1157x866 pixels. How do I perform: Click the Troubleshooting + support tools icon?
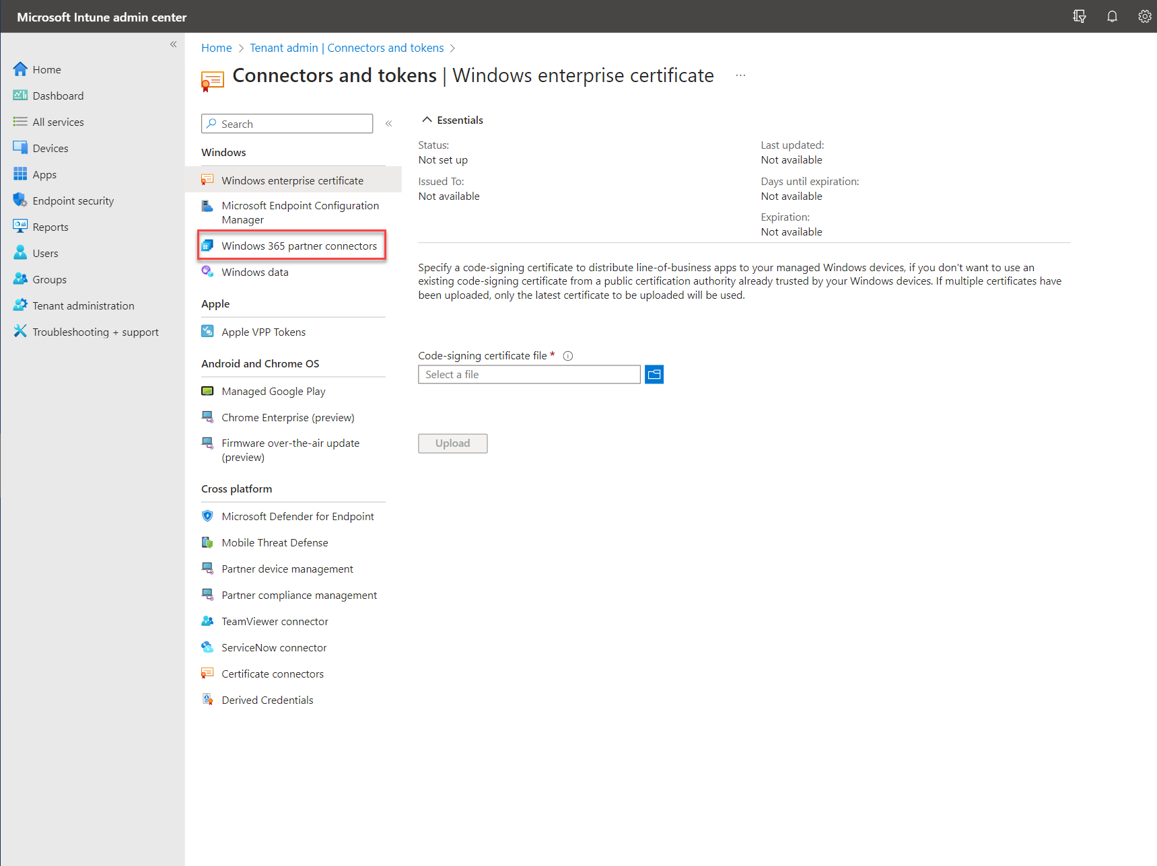click(20, 332)
